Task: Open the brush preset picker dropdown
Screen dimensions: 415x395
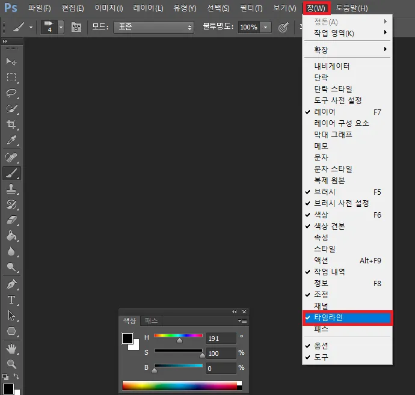Action: (61, 27)
